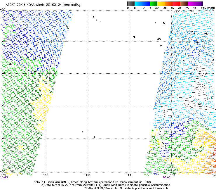Click the '-144' longitude axis label
This screenshot has height=190, width=216.
tap(87, 175)
